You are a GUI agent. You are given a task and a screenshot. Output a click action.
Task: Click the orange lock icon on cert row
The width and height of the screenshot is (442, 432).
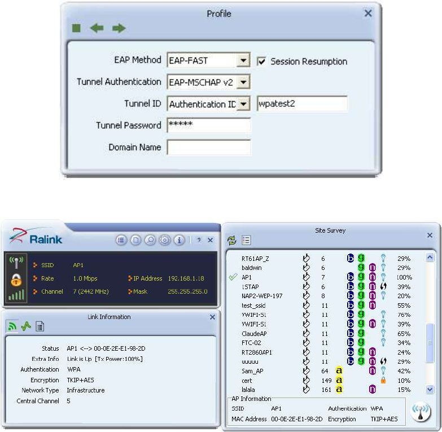[x=383, y=381]
